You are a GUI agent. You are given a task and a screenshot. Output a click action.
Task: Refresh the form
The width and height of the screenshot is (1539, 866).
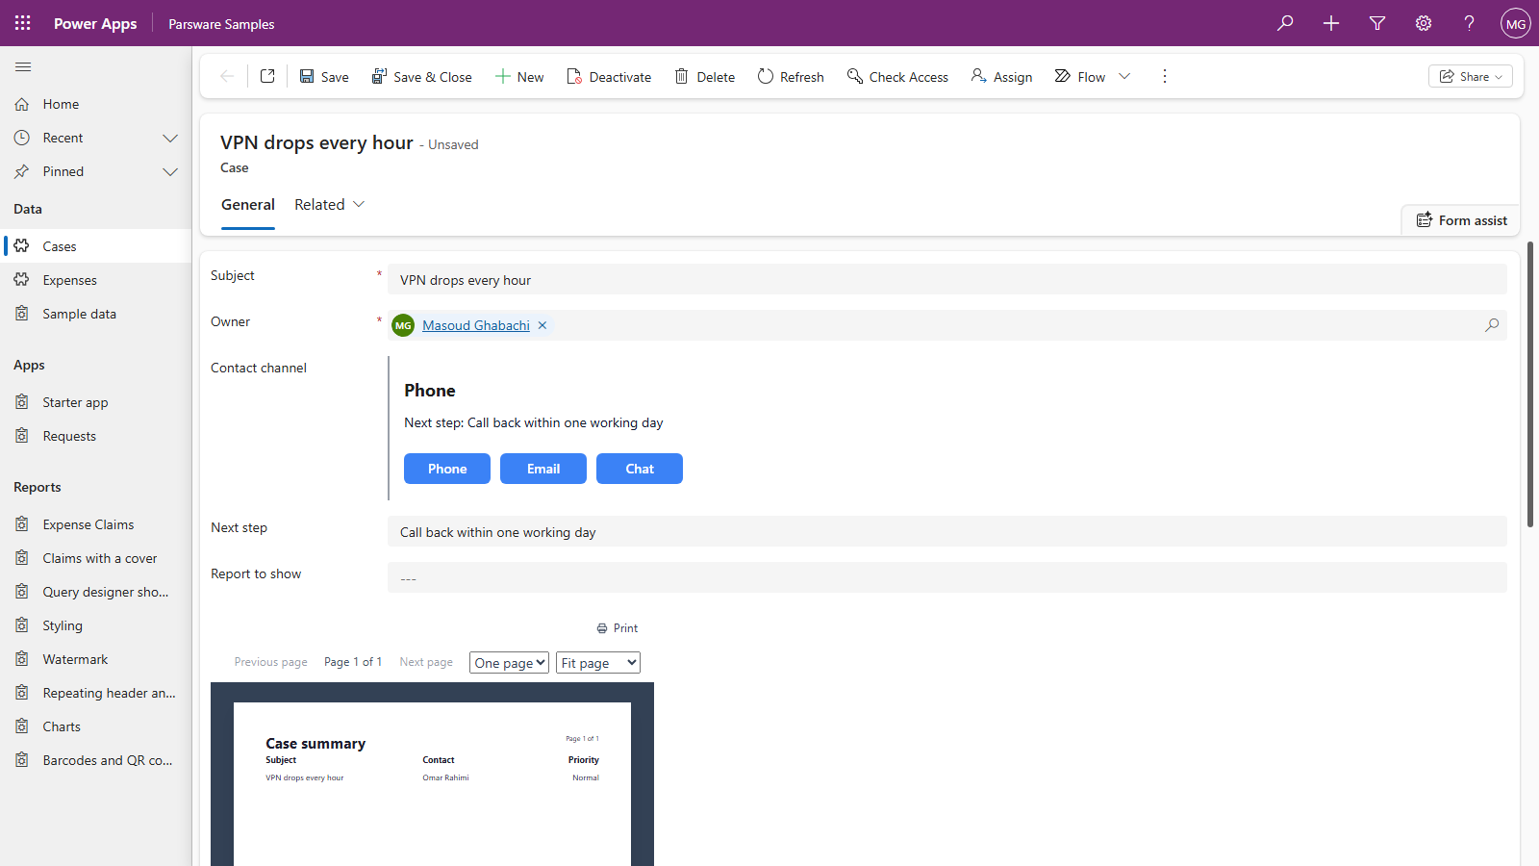click(x=791, y=77)
